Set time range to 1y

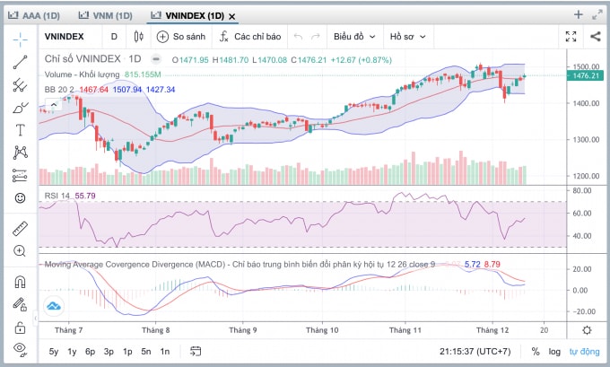click(x=72, y=352)
